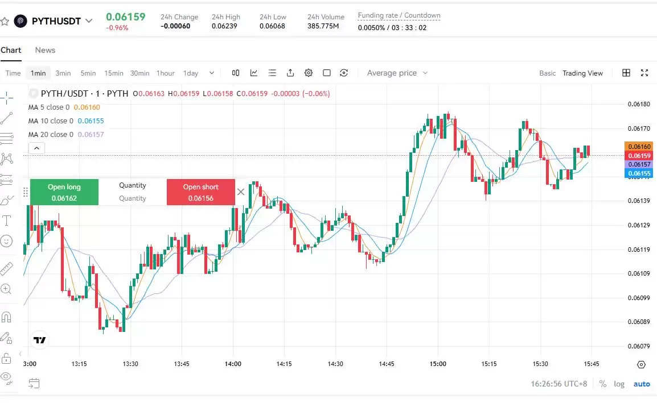The width and height of the screenshot is (657, 403).
Task: Select the text annotation tool
Action: (x=7, y=220)
